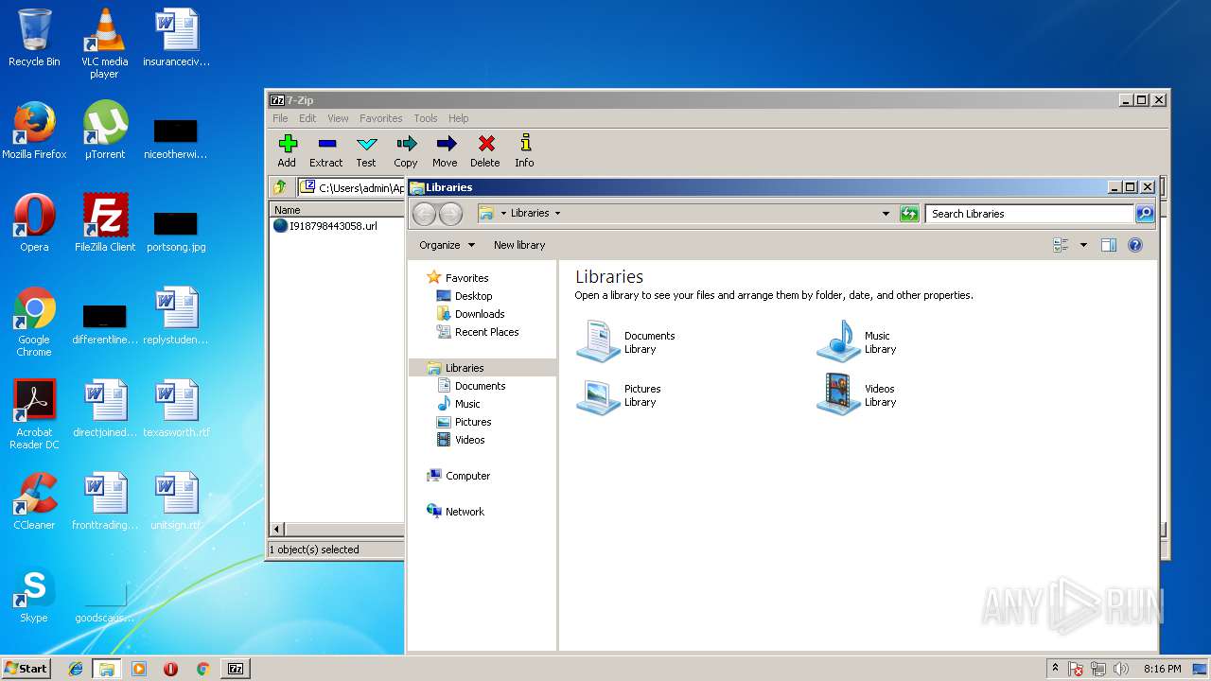Select Skype desktop icon
This screenshot has height=681, width=1211.
(34, 595)
